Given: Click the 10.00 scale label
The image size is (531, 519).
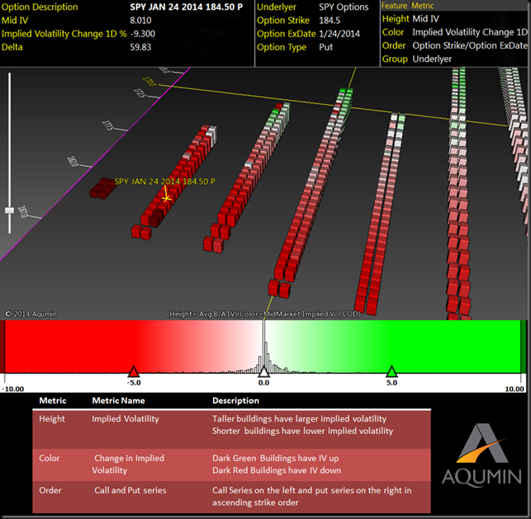Looking at the screenshot, I should [x=514, y=389].
